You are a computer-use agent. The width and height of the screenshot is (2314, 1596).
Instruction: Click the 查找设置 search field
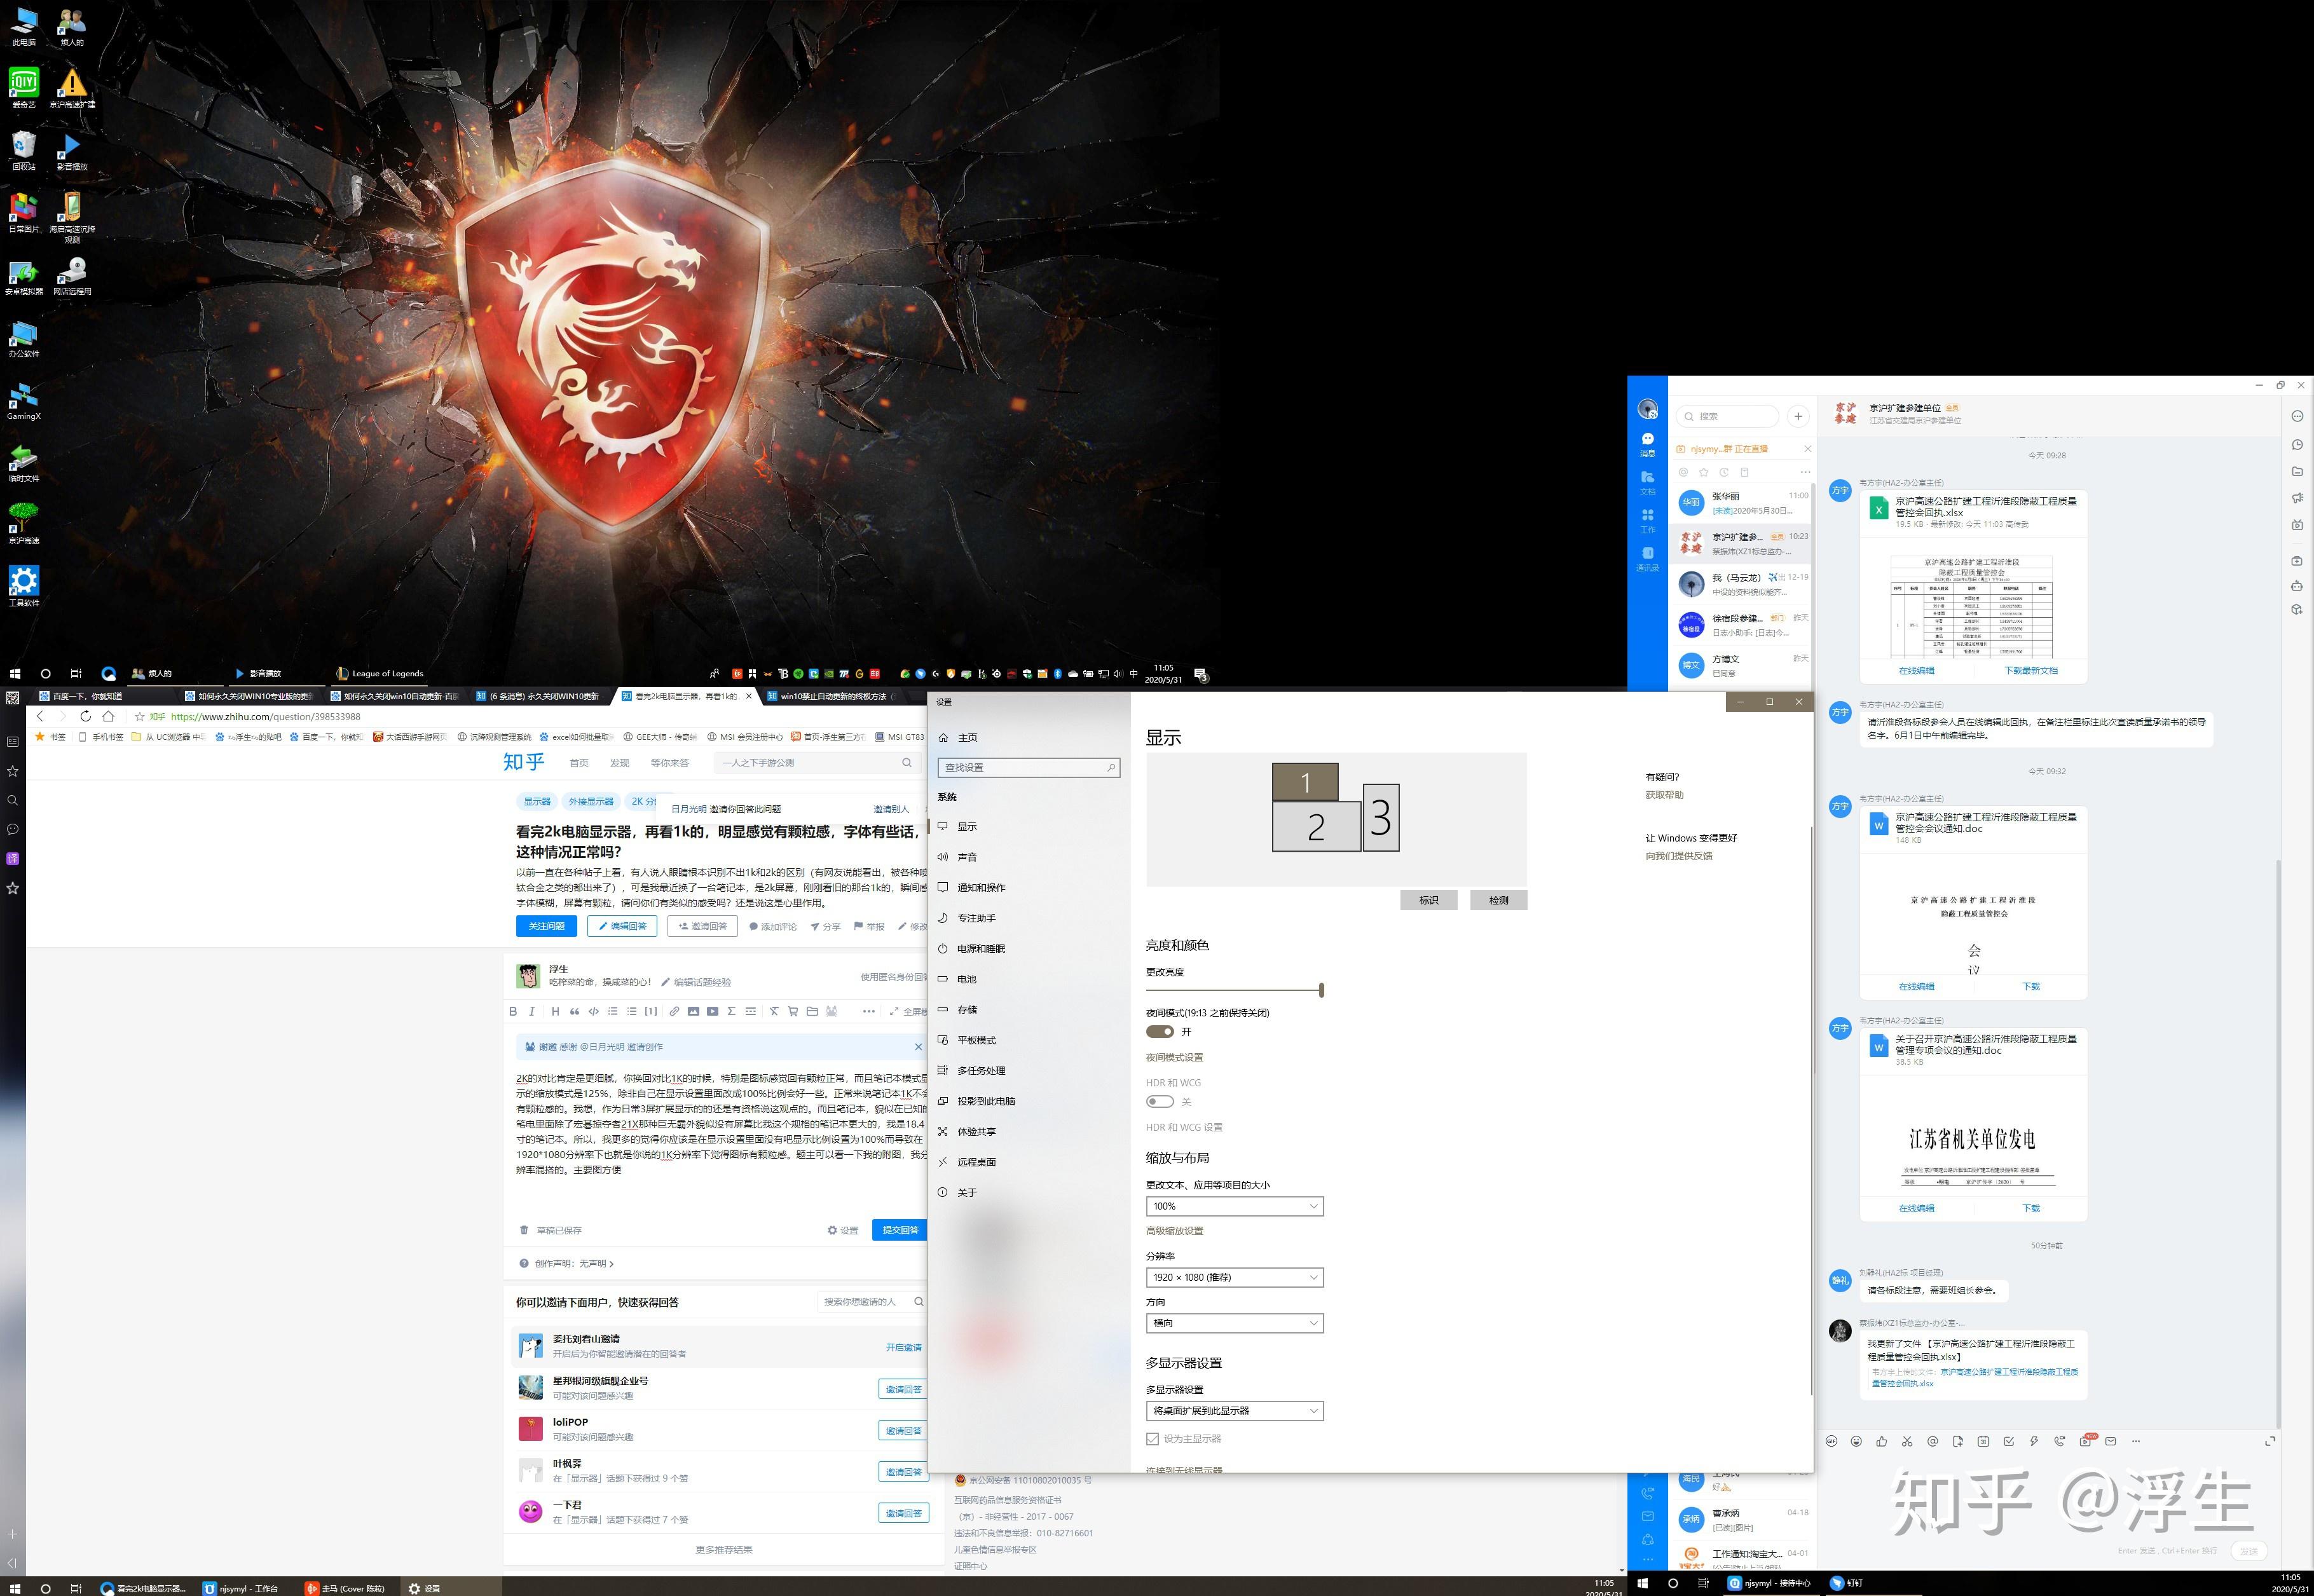[1028, 767]
